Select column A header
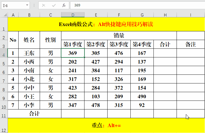This screenshot has width=205, height=133. tap(13, 15)
